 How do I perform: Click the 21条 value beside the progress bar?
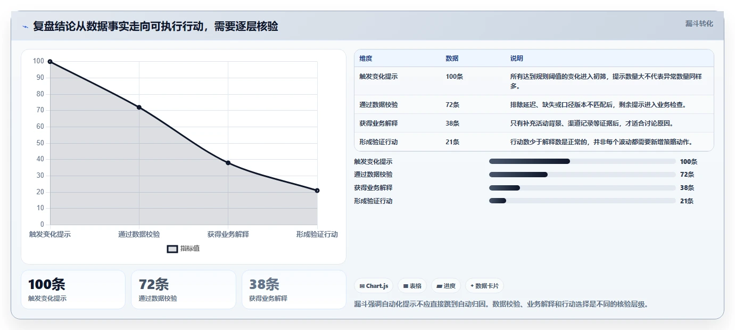(687, 201)
